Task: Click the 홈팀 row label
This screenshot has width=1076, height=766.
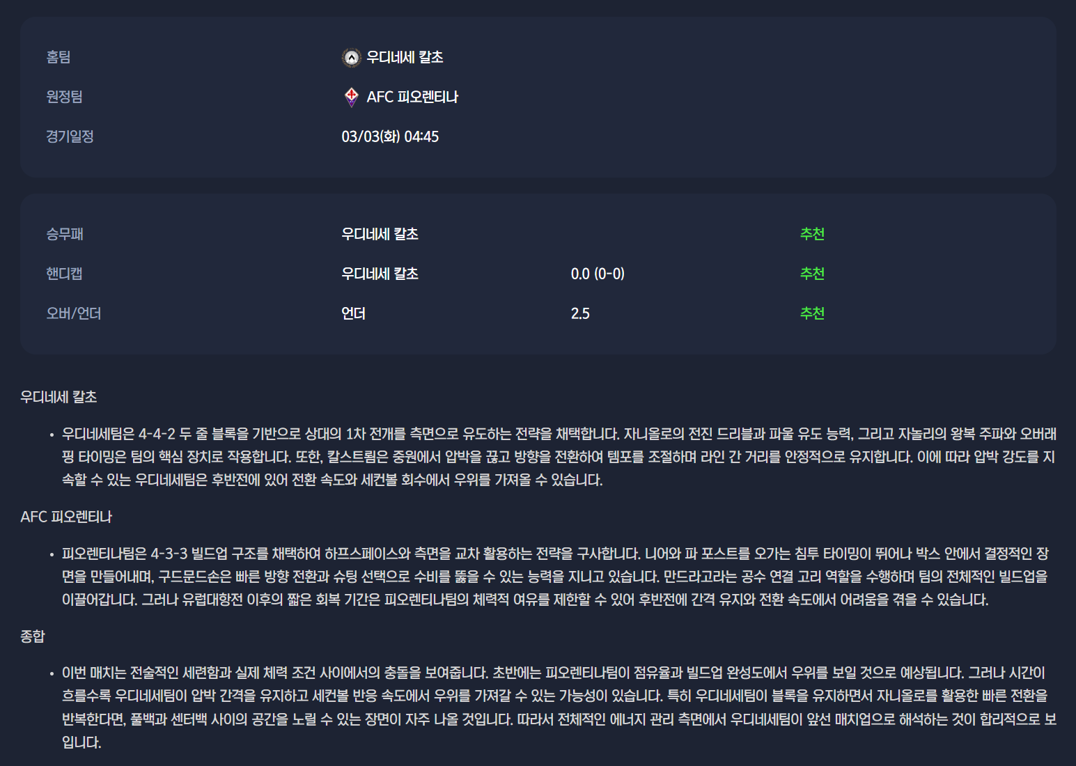Action: 59,57
